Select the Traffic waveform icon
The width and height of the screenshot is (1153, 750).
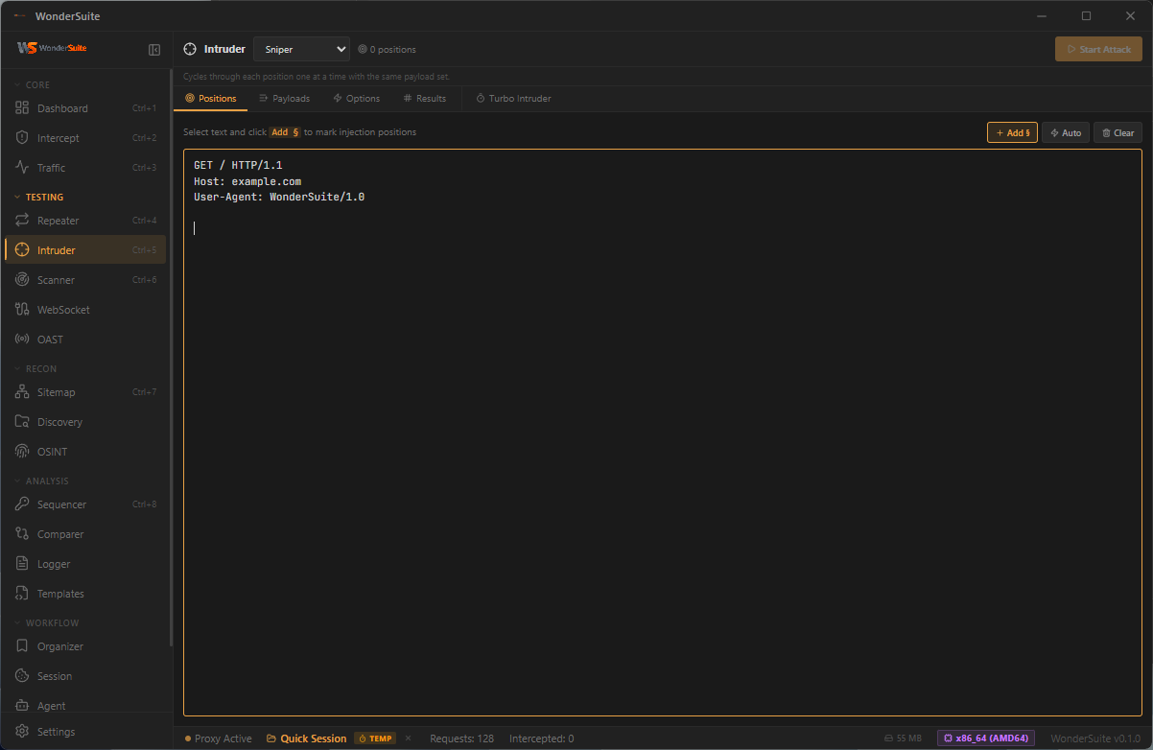coord(22,168)
